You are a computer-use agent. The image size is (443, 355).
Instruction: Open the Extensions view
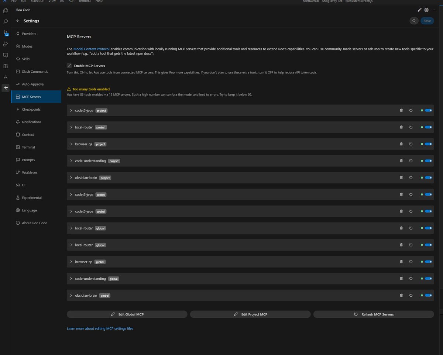pyautogui.click(x=6, y=66)
